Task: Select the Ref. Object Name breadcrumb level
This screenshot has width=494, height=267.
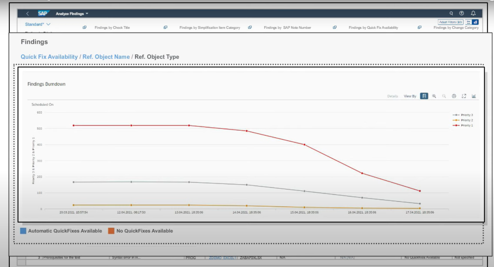Action: (x=106, y=57)
